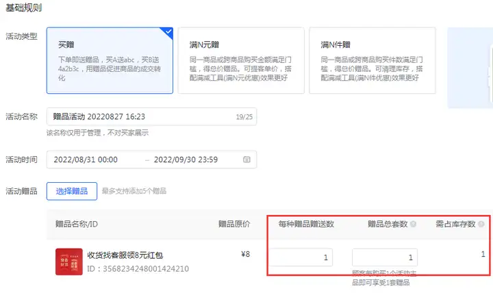Image resolution: width=493 pixels, height=293 pixels.
Task: Click the 活动赠品 label
Action: [21, 191]
